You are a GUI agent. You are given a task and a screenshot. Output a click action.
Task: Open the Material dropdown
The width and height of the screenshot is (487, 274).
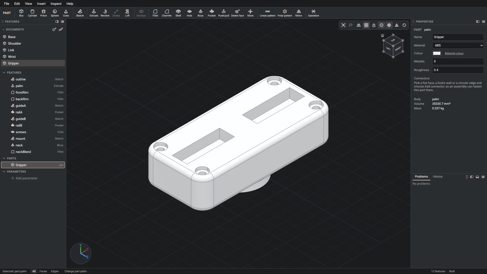[458, 45]
